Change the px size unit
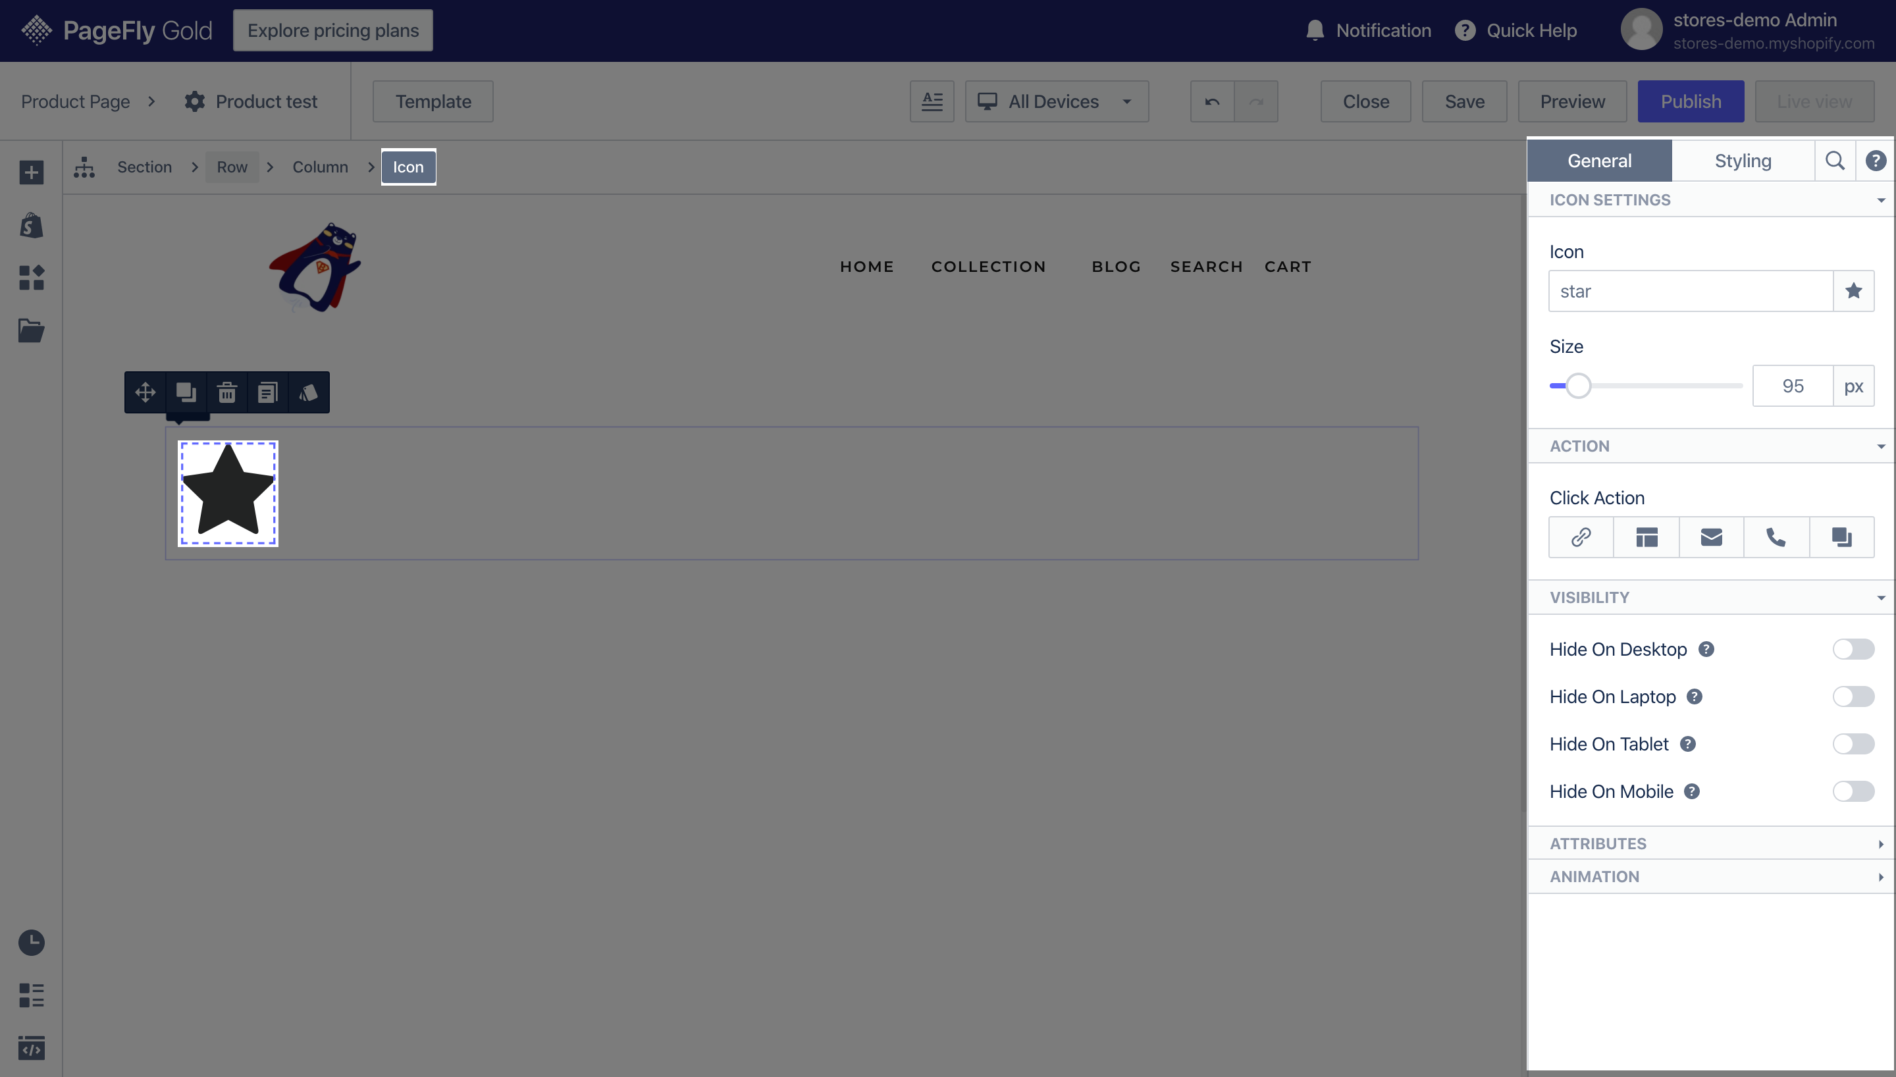Viewport: 1896px width, 1077px height. click(x=1853, y=385)
